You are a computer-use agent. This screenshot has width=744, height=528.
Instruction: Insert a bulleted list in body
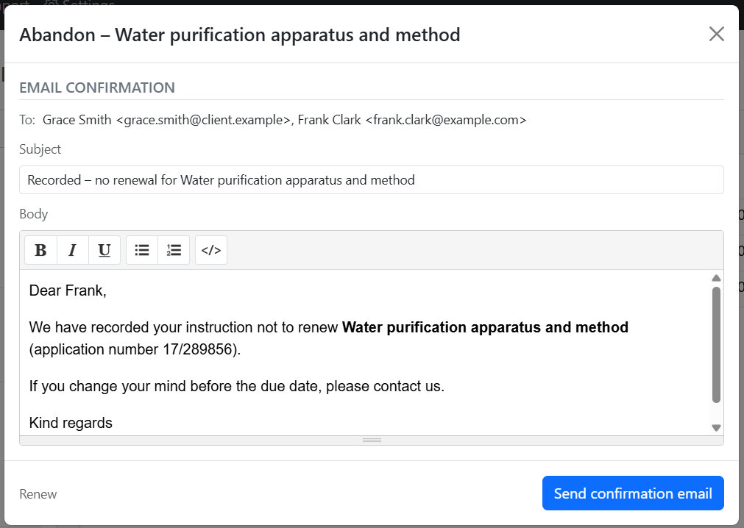pos(142,250)
